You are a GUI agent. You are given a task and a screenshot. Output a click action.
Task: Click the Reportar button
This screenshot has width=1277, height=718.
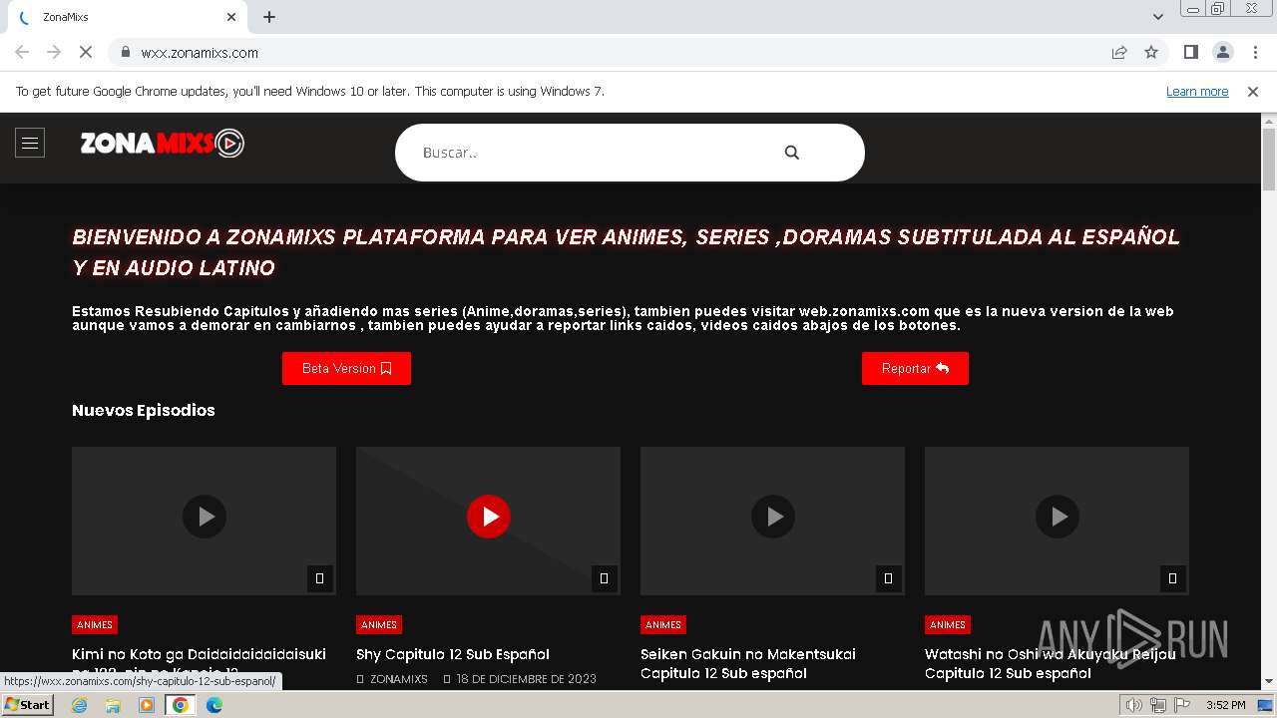pos(915,368)
